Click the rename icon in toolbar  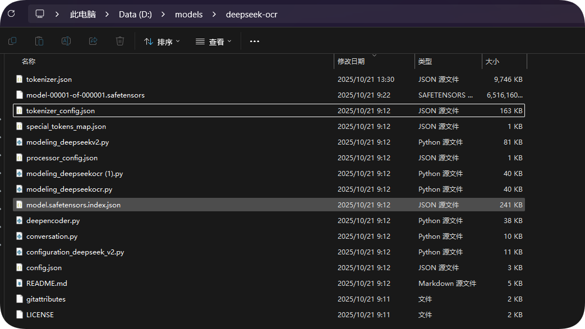click(66, 41)
